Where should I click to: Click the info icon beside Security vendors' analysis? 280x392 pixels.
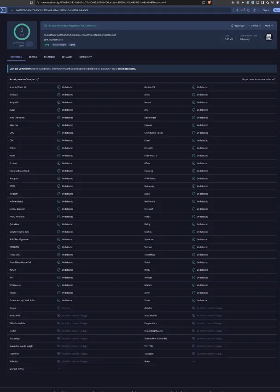tap(38, 79)
